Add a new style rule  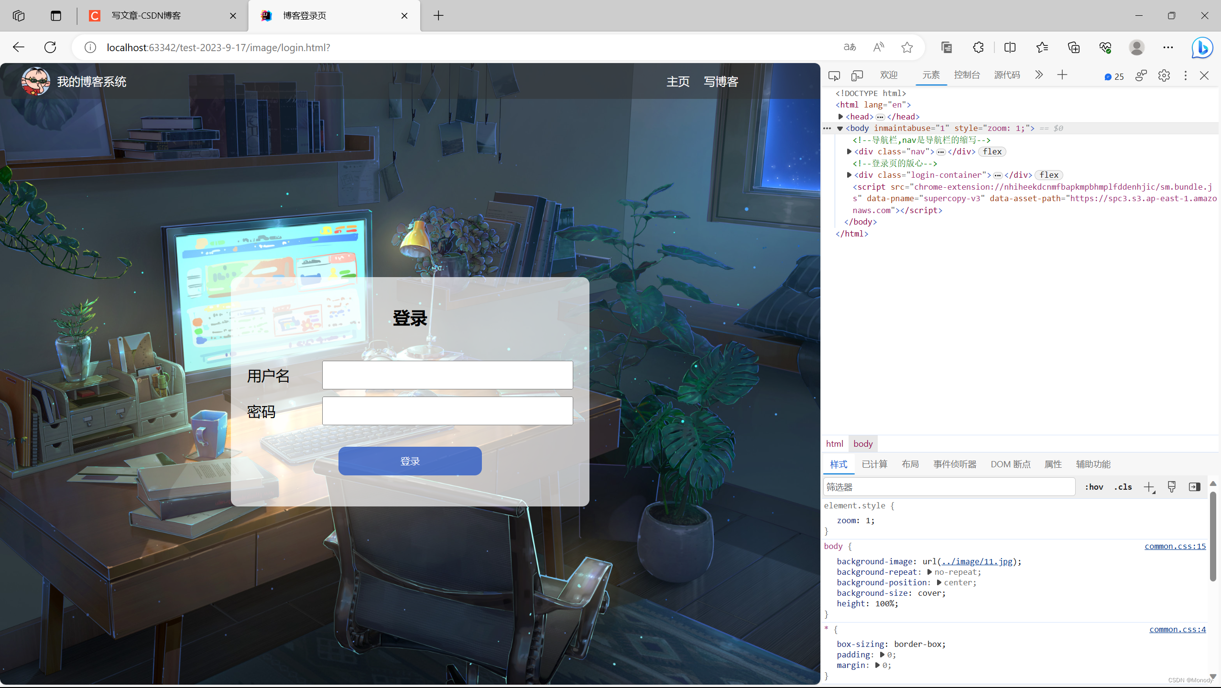point(1149,487)
